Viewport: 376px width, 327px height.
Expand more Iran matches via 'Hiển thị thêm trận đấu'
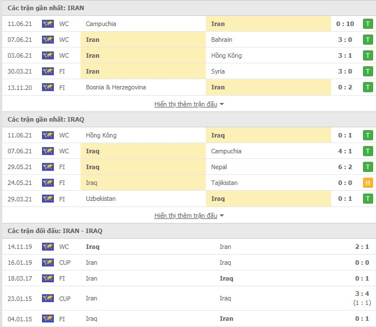185,104
